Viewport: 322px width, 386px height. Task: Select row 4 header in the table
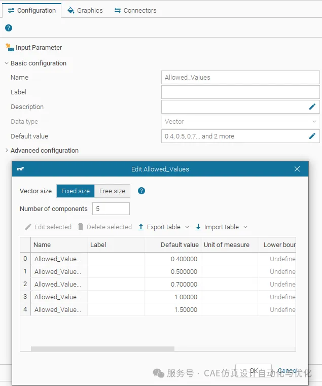pyautogui.click(x=25, y=309)
